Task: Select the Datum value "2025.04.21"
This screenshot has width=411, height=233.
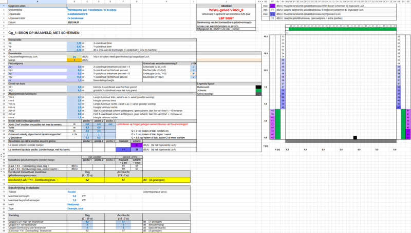Action: pos(73,23)
